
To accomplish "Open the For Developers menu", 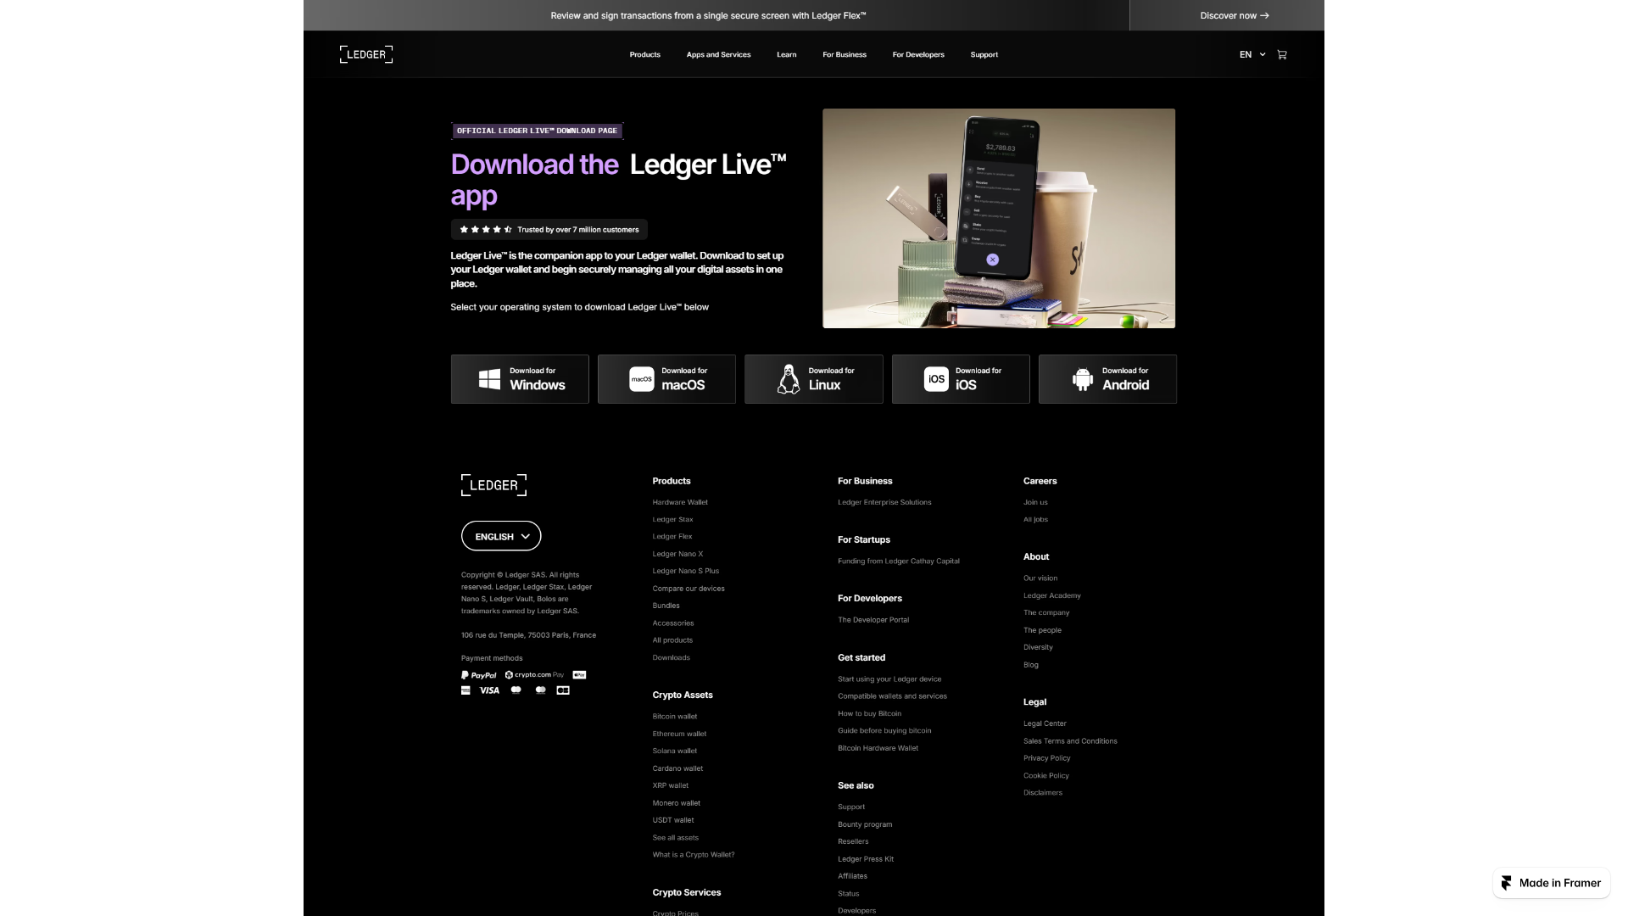I will [918, 54].
